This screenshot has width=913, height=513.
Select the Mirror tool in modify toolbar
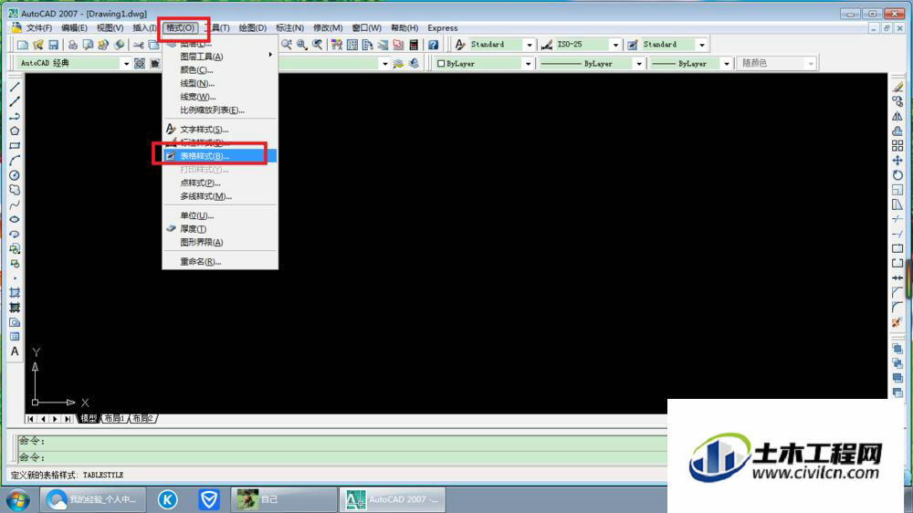coord(897,116)
